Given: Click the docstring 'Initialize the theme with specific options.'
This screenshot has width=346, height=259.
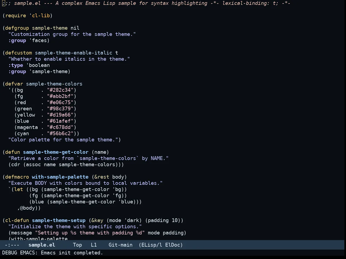Looking at the screenshot, I should [75, 227].
